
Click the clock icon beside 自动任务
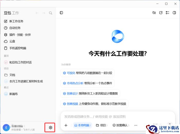click(x=6, y=28)
